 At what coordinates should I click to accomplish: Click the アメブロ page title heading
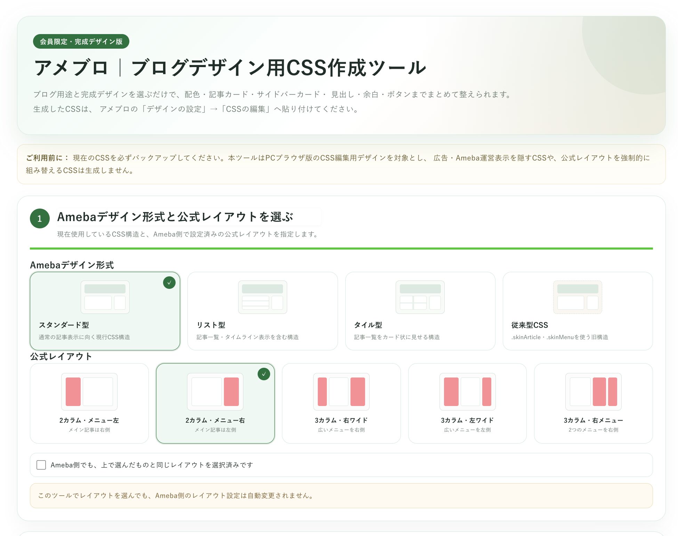(x=230, y=67)
